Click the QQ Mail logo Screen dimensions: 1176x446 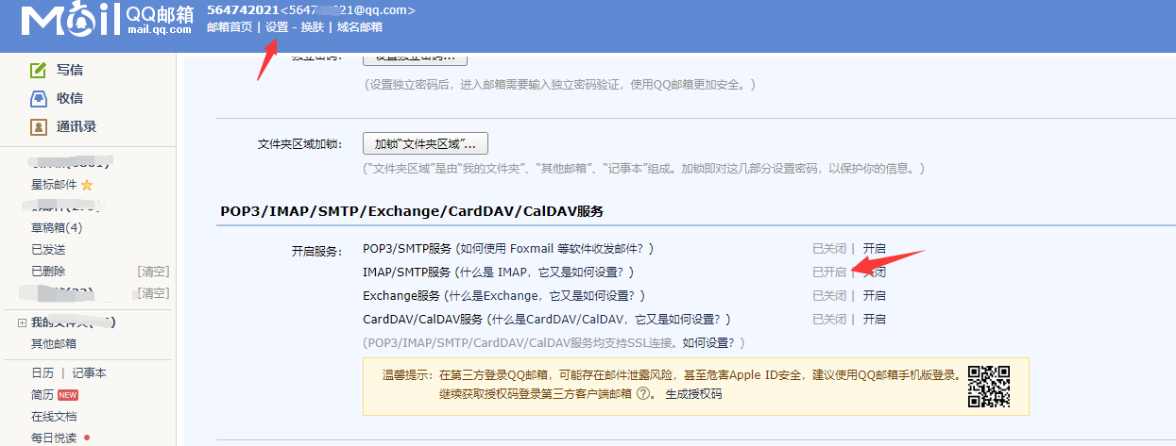click(107, 21)
